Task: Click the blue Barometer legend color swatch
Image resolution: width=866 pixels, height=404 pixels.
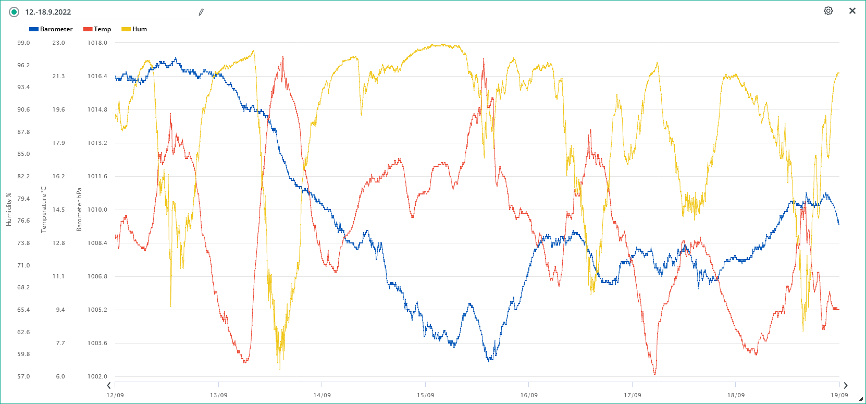Action: pos(34,29)
